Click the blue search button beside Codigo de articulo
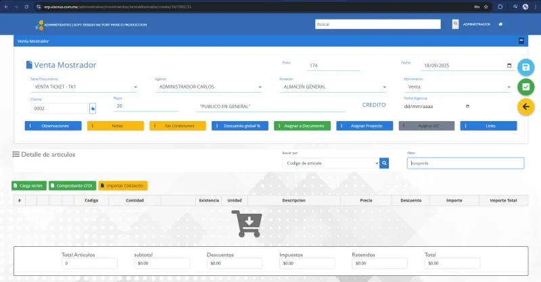Screen dimensions: 541x282 pyautogui.click(x=384, y=163)
